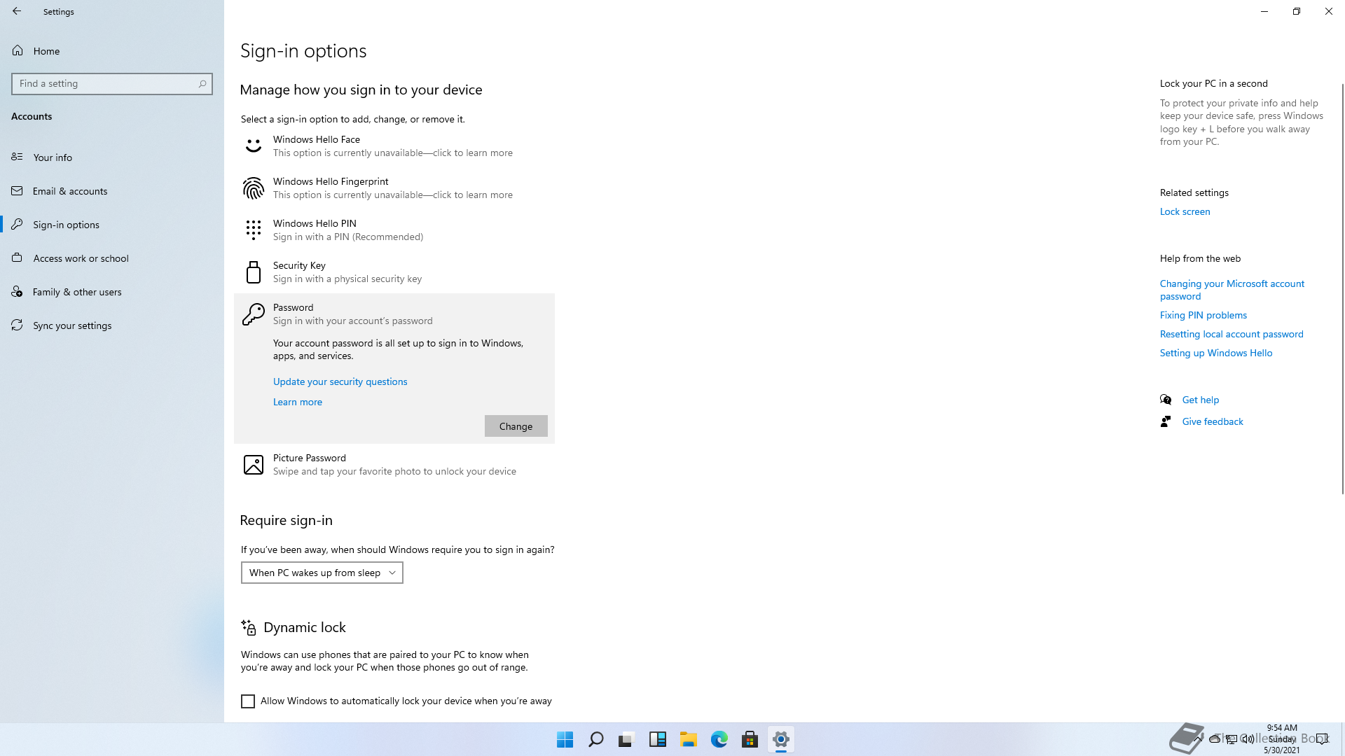
Task: Enable automatic device lock when away checkbox
Action: [x=248, y=701]
